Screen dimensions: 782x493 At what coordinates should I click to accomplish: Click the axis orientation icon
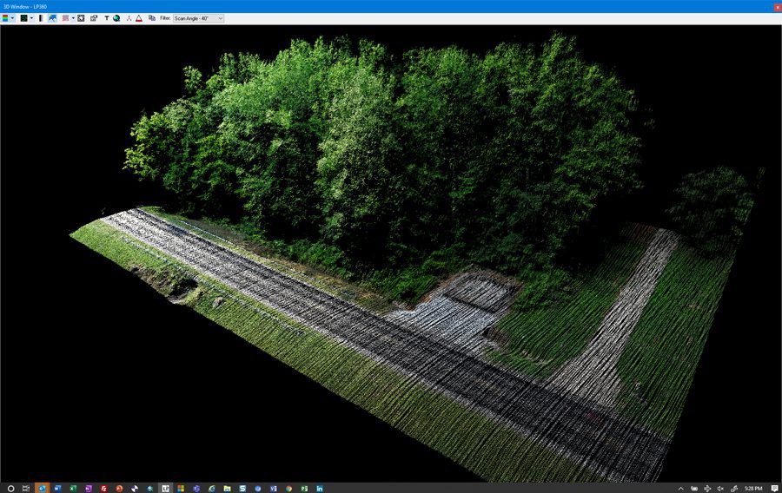pyautogui.click(x=129, y=18)
